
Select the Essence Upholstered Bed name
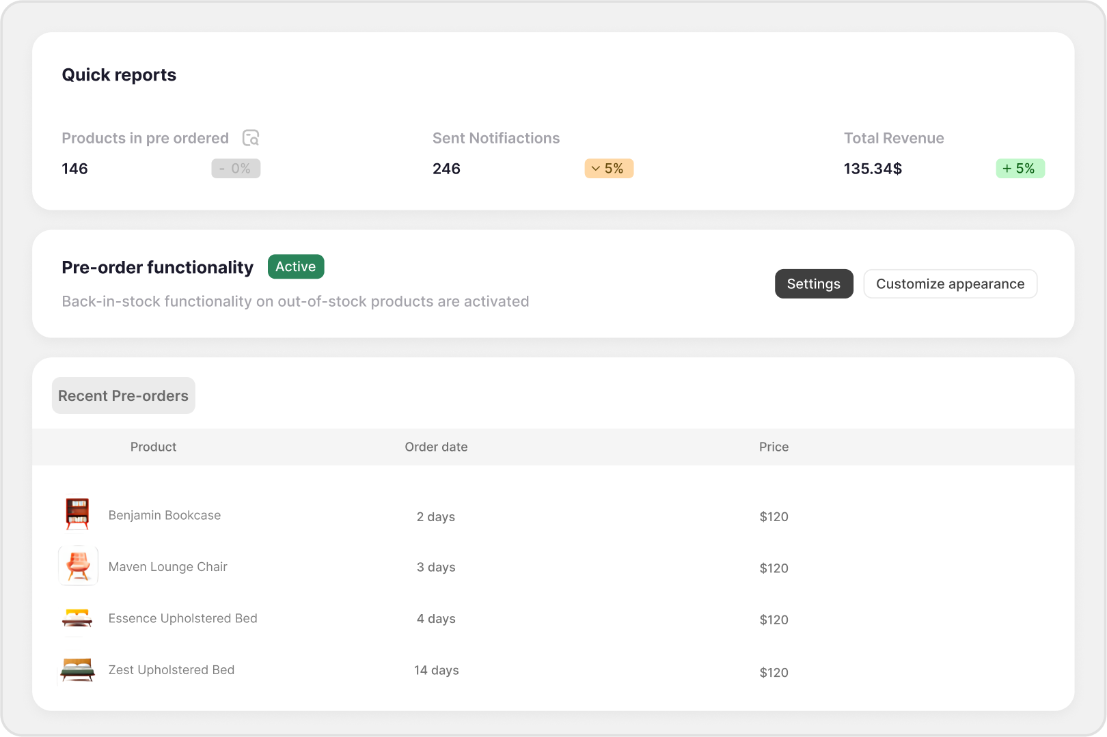tap(182, 619)
